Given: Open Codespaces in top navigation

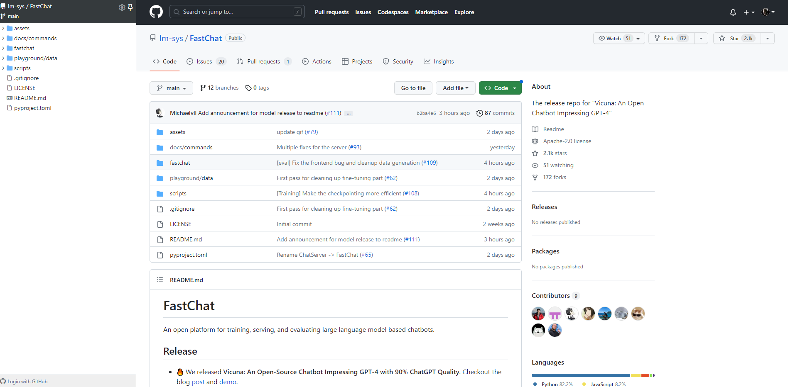Looking at the screenshot, I should (393, 12).
